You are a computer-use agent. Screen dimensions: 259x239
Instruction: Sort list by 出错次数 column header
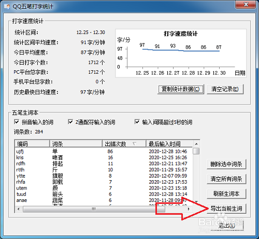124,144
